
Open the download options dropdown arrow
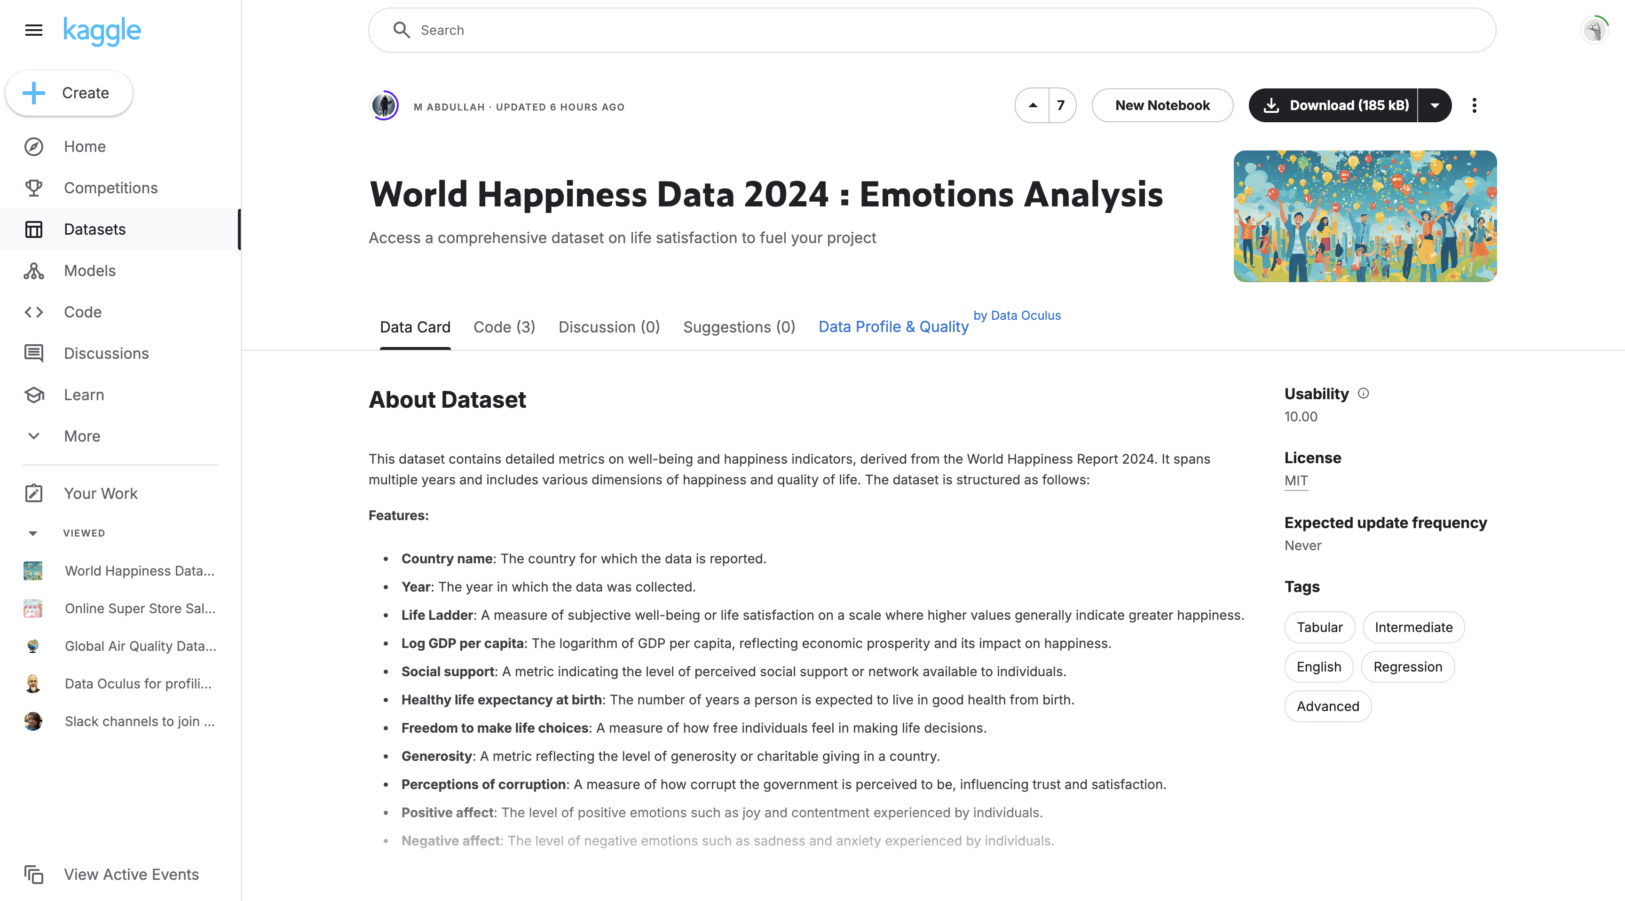click(x=1435, y=105)
